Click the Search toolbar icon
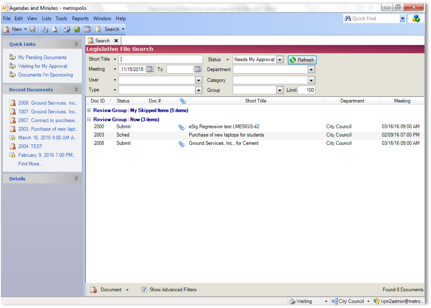 (99, 29)
